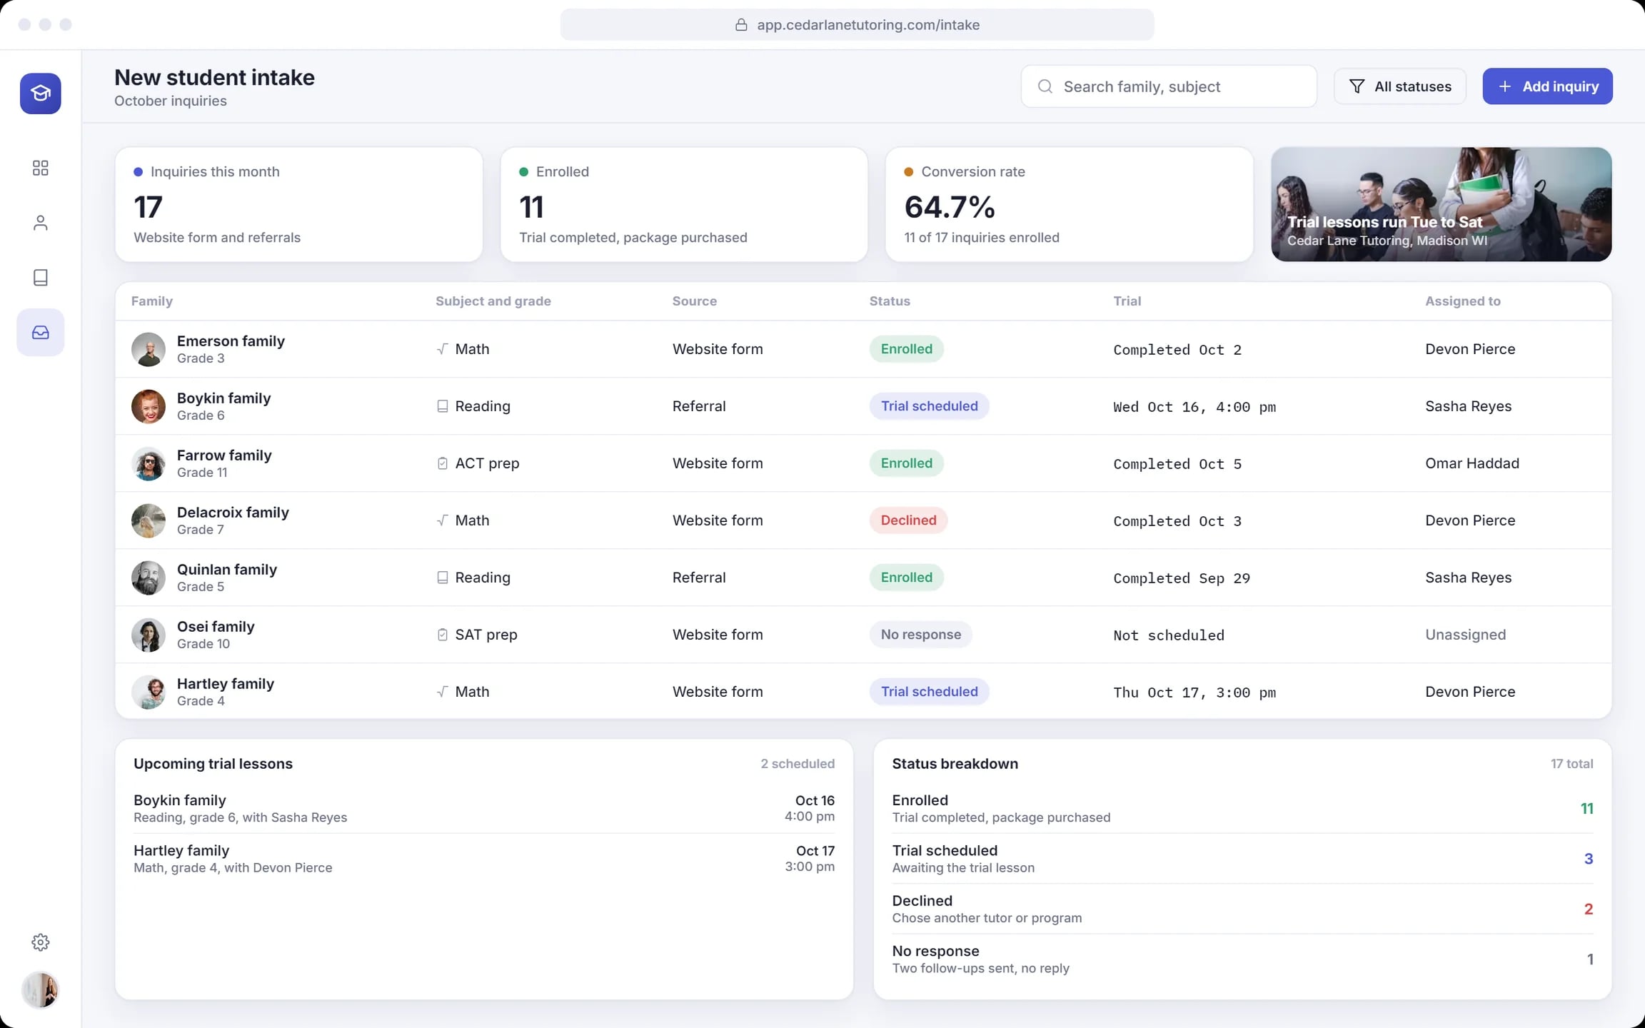Open the All statuses filter dropdown
The width and height of the screenshot is (1645, 1028).
[x=1400, y=86]
